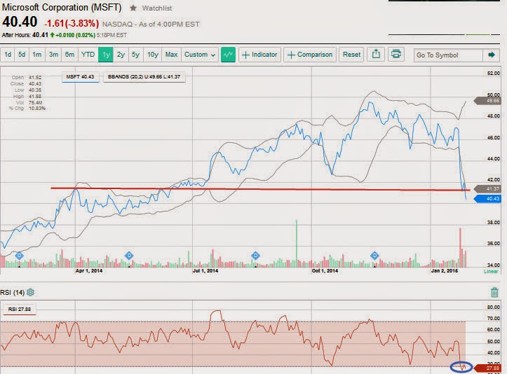Switch chart to 2y range
The width and height of the screenshot is (507, 374).
121,55
